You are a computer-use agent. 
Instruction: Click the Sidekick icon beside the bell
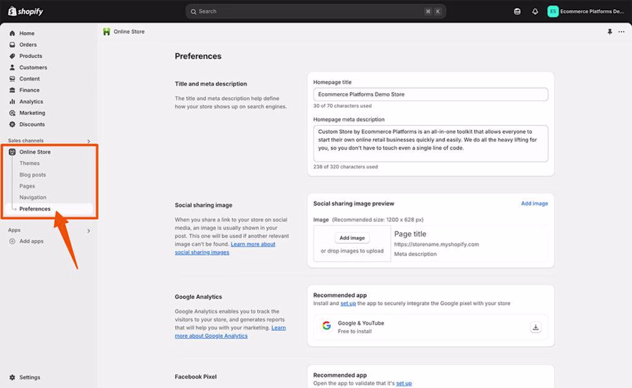pyautogui.click(x=517, y=11)
